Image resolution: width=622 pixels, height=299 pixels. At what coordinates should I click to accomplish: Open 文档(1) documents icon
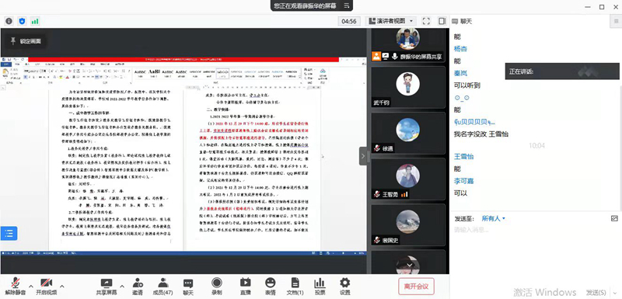coord(295,286)
